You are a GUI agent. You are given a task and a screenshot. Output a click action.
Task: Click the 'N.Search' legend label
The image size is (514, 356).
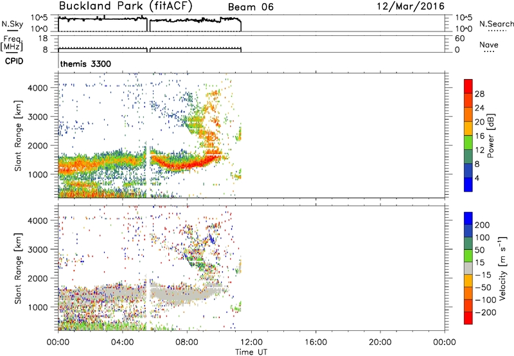[x=496, y=24]
